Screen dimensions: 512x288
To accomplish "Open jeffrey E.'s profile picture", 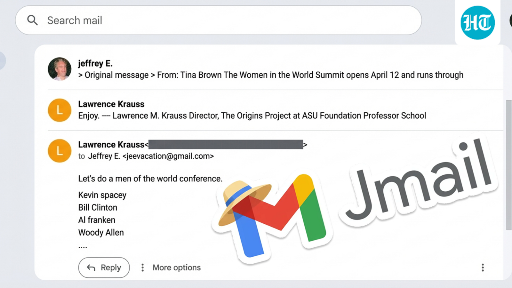I will (60, 69).
